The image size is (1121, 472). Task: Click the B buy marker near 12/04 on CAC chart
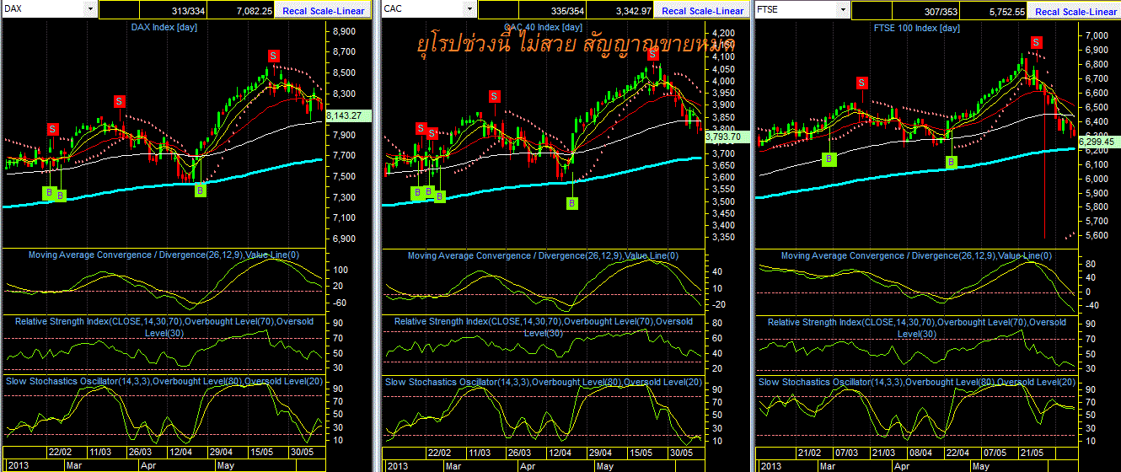coord(572,203)
